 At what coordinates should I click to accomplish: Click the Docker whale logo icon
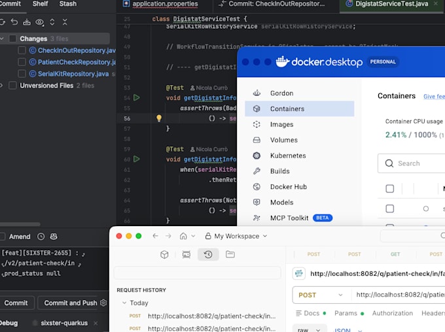(x=283, y=61)
